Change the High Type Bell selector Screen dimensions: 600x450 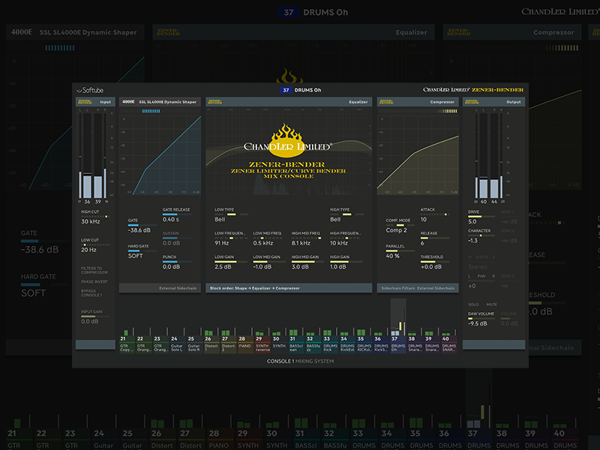tap(335, 220)
